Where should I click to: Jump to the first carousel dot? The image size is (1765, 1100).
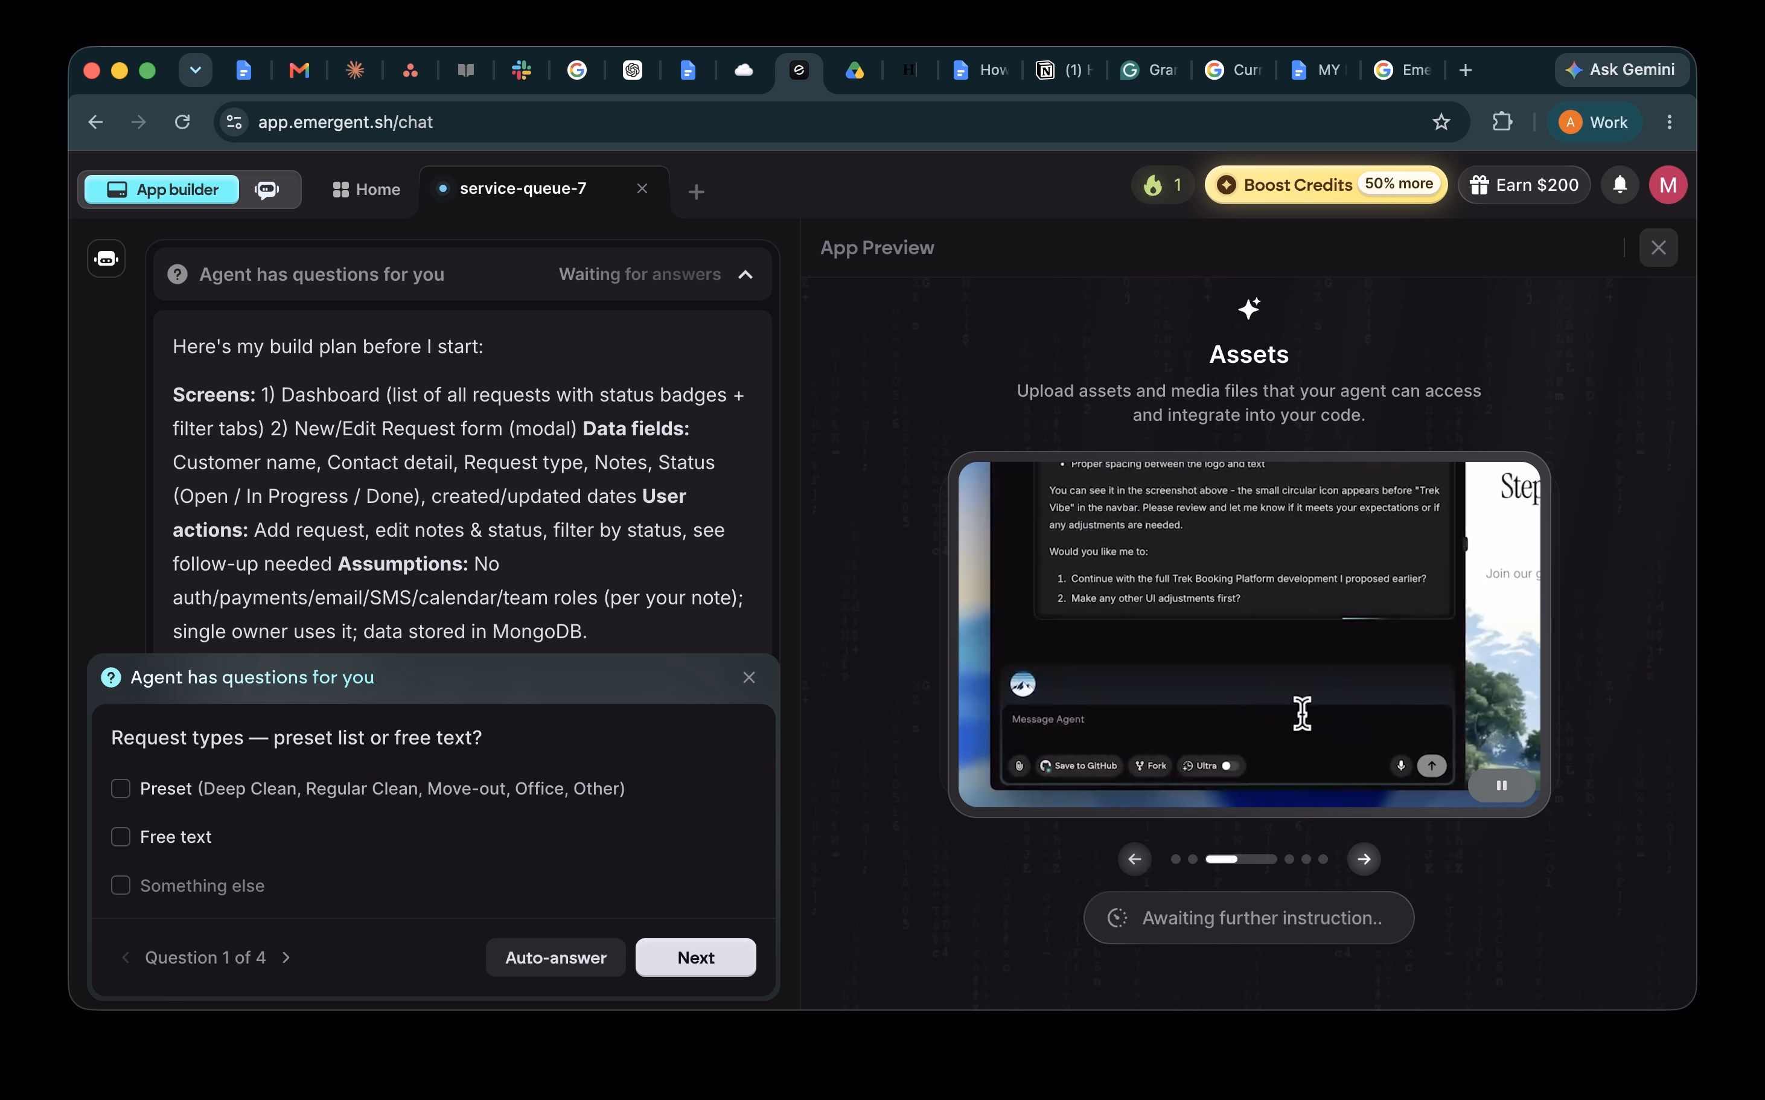pyautogui.click(x=1175, y=859)
